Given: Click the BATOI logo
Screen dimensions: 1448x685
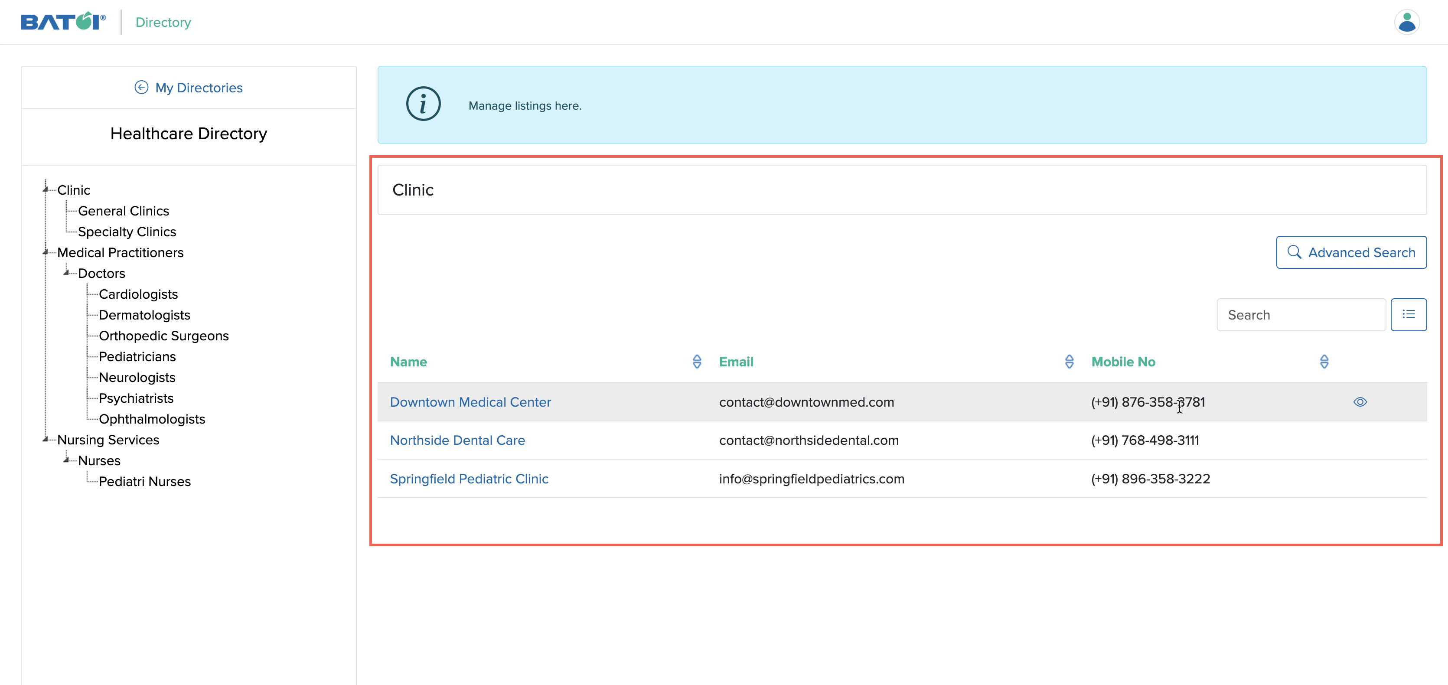Looking at the screenshot, I should [x=64, y=21].
